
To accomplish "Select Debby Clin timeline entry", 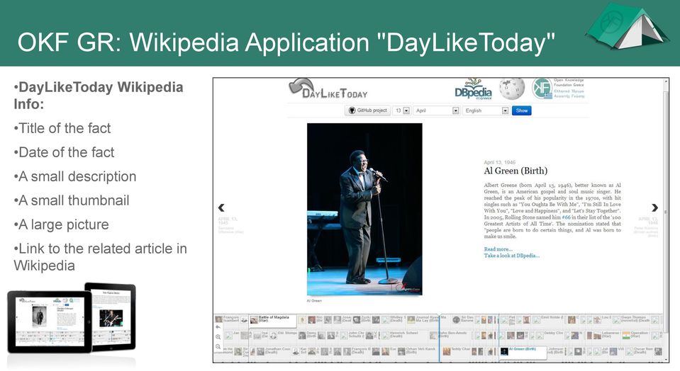I will point(550,335).
